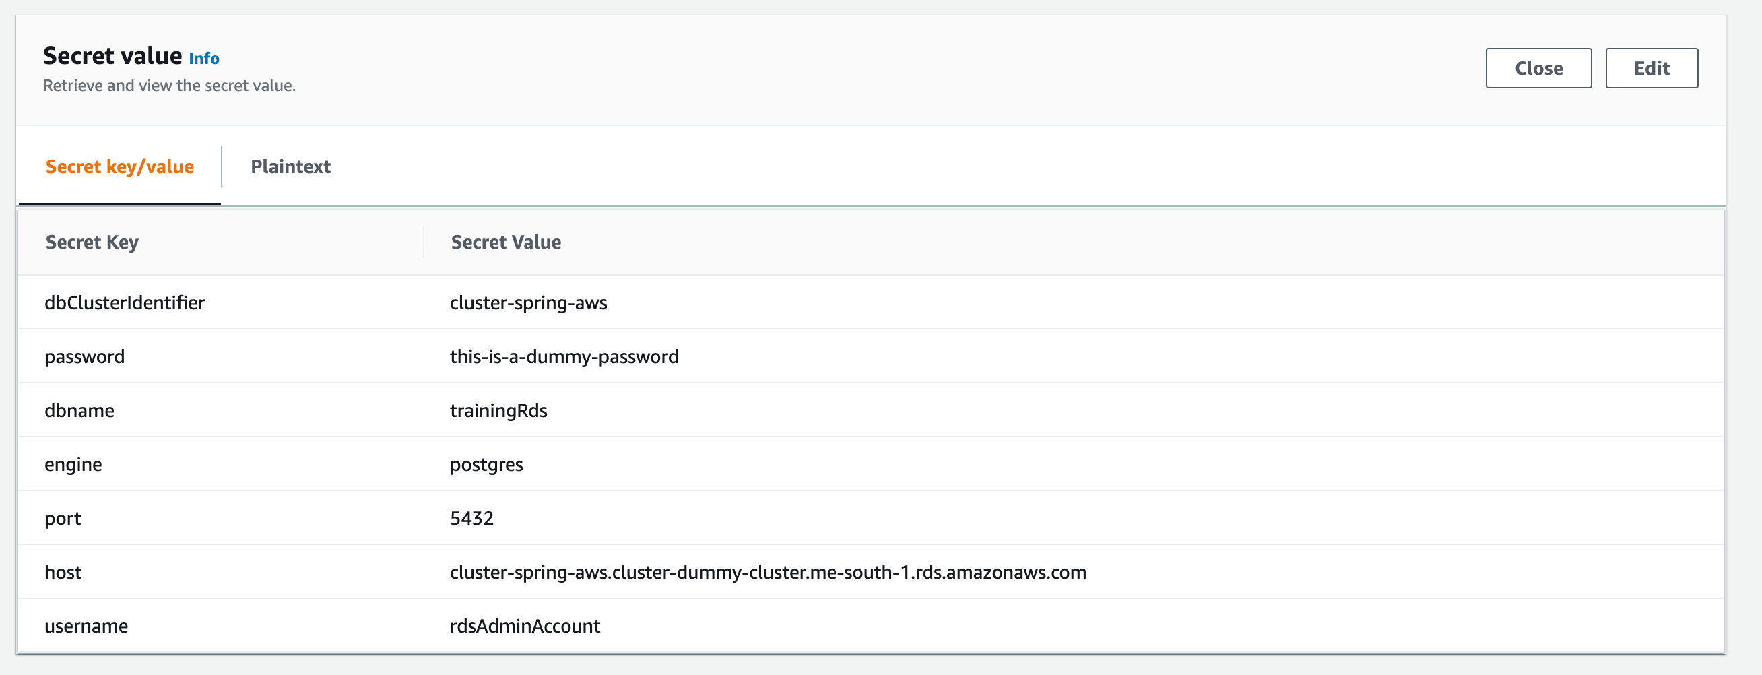Switch to the Plaintext tab
The width and height of the screenshot is (1762, 675).
coord(290,167)
